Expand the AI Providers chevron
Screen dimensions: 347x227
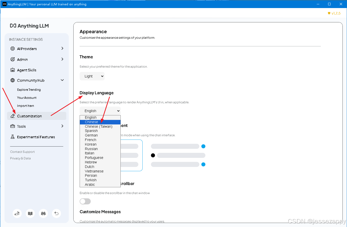[x=62, y=48]
